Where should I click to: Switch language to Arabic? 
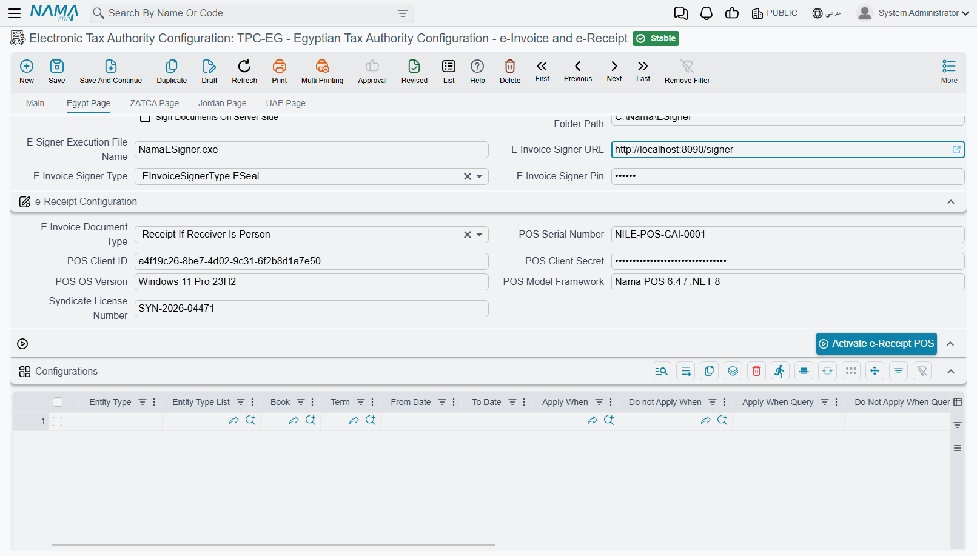827,13
